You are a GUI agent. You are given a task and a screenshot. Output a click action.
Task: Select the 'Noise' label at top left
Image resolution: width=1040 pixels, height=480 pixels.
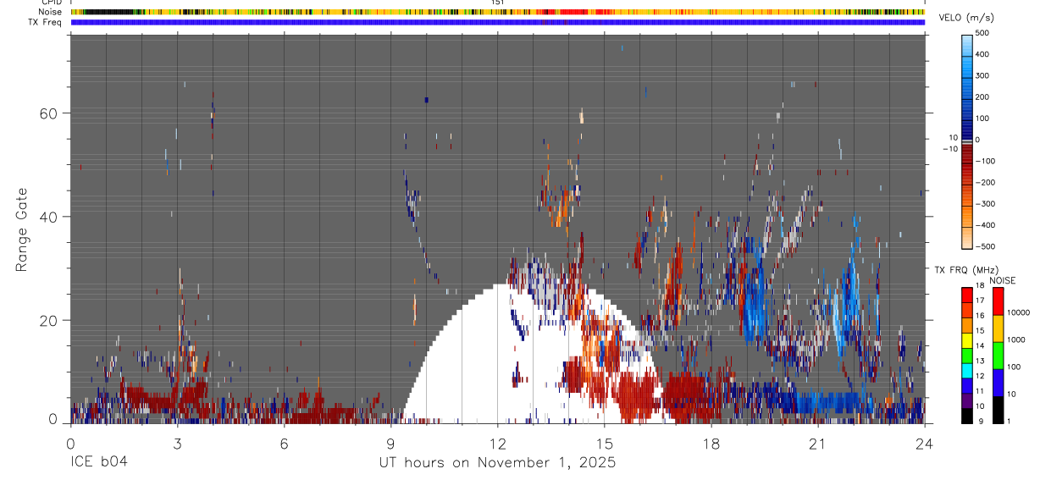[x=51, y=12]
